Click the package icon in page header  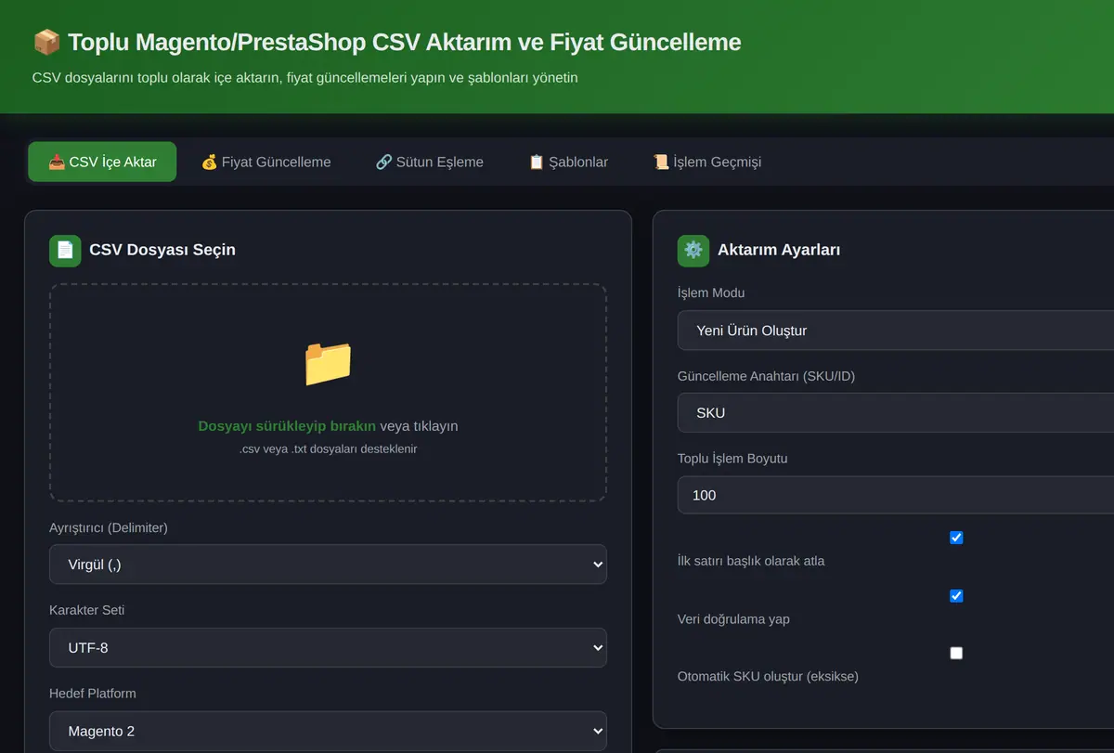(46, 42)
